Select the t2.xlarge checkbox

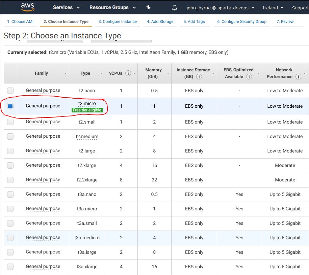tap(10, 165)
